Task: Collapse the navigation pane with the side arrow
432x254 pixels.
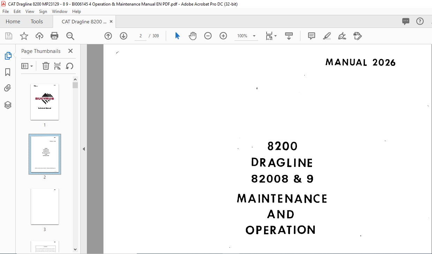Action: (x=84, y=149)
